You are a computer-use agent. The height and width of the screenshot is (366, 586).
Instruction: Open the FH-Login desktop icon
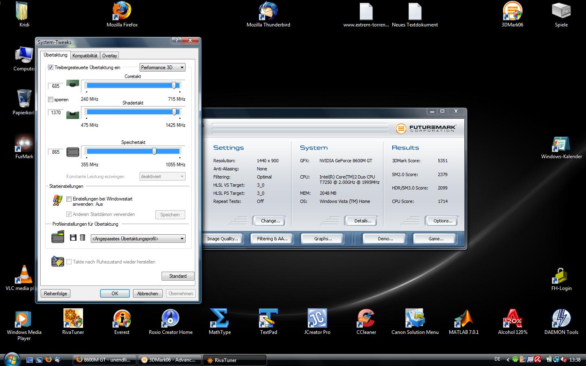[x=561, y=279]
